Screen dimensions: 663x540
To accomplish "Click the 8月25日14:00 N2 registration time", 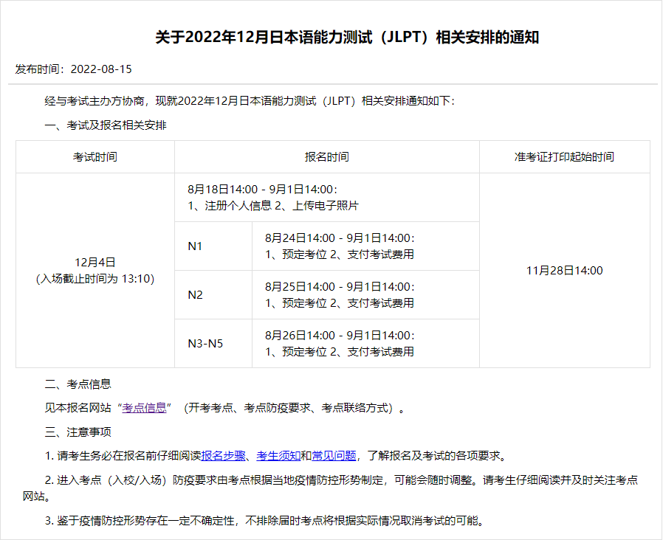I will click(340, 287).
